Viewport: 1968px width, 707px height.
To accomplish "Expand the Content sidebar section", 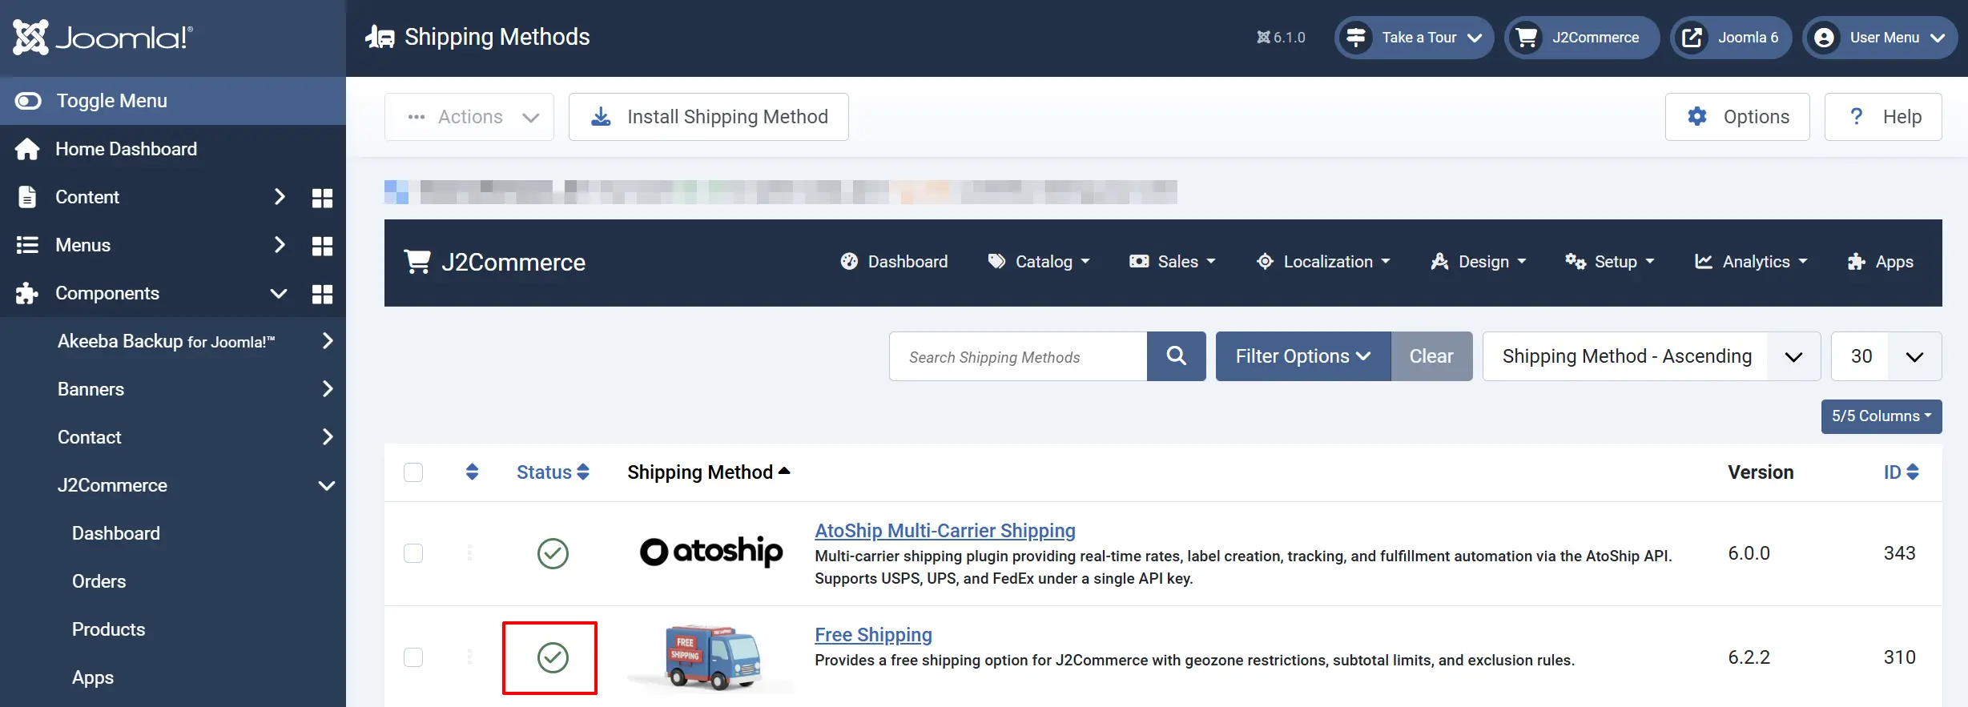I will [280, 197].
